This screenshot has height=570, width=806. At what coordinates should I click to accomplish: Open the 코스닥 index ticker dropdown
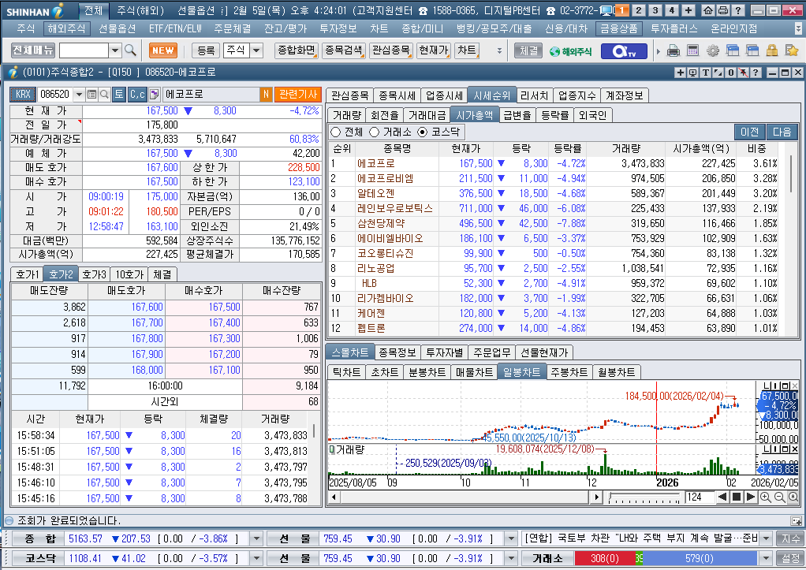[x=256, y=557]
